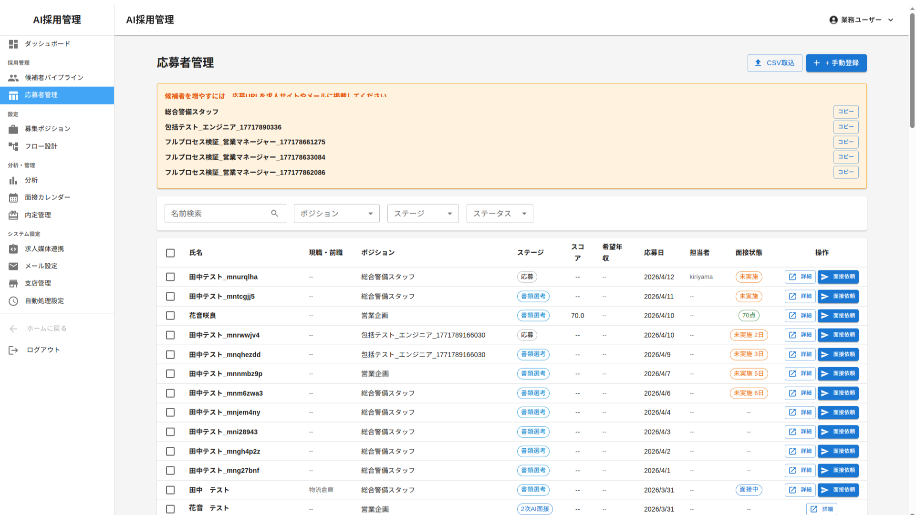Viewport: 916px width, 515px height.
Task: Click the 分析 bar chart icon
Action: pyautogui.click(x=13, y=180)
